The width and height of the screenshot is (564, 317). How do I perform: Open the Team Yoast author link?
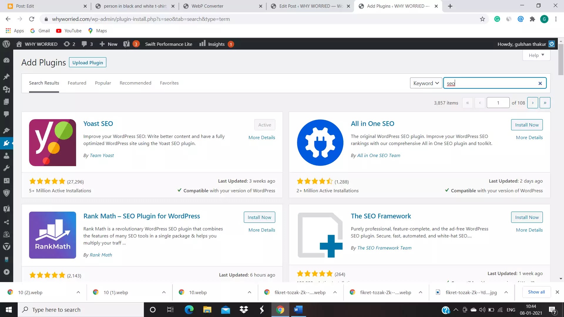coord(102,156)
